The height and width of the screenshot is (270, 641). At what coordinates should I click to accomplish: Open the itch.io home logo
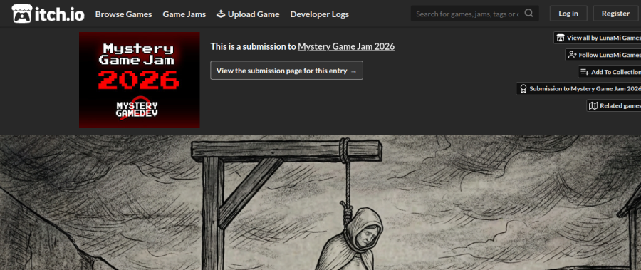tap(48, 14)
